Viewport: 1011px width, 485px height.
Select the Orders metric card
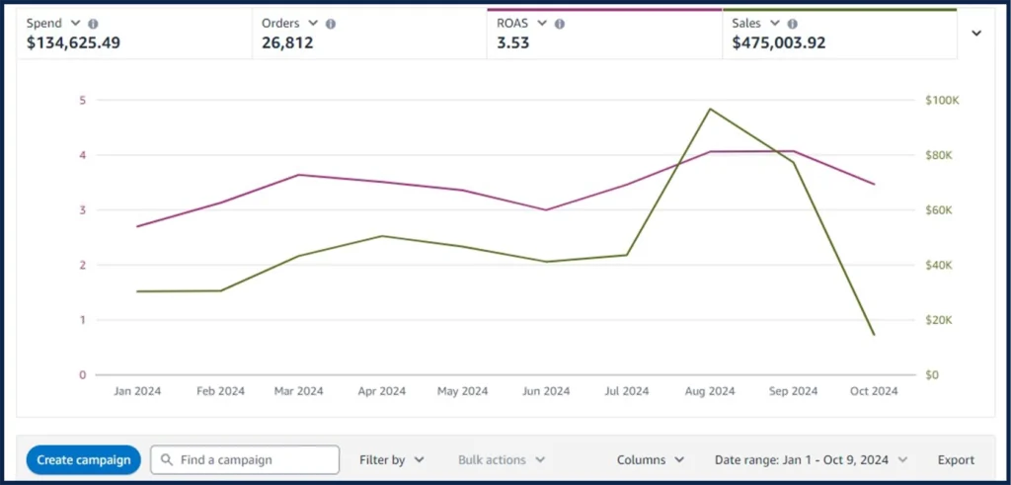click(368, 35)
